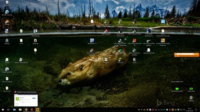Screen dimensions: 200x112
Task: Open the volume icon in system tray
Action: [x=184, y=110]
